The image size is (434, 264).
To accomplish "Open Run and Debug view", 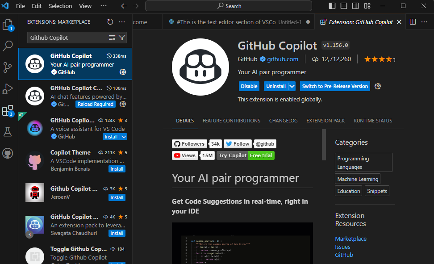I will point(8,88).
